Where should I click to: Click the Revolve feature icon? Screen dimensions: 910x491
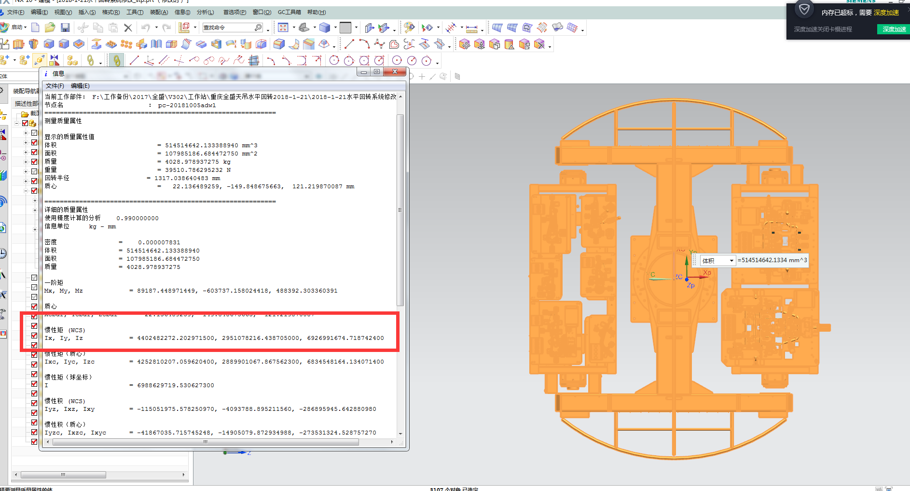[33, 44]
